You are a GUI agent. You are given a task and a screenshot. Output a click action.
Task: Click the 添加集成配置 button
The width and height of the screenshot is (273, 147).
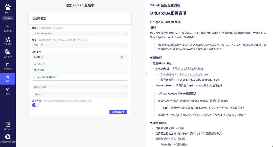pos(118,112)
